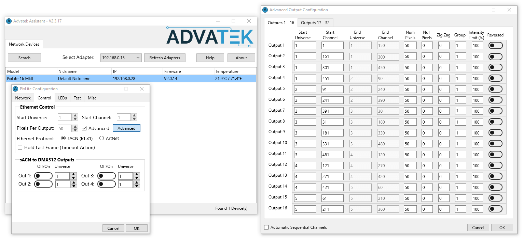Toggle the Out 3 DMX512 Off/On switch
This screenshot has height=239, width=523.
107,176
